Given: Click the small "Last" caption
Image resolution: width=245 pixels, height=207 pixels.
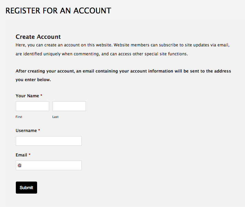Looking at the screenshot, I should click(x=55, y=117).
